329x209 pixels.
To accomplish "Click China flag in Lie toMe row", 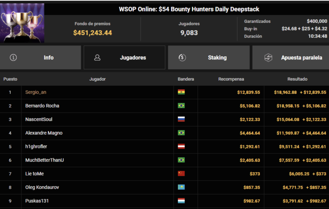I will click(x=181, y=174).
